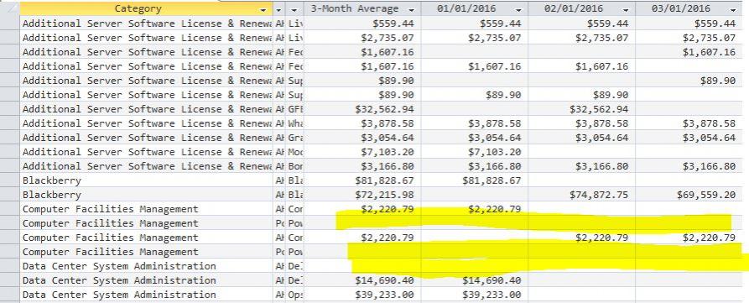
Task: Click the $74,872.75 cell in Blackberry row
Action: pos(582,195)
